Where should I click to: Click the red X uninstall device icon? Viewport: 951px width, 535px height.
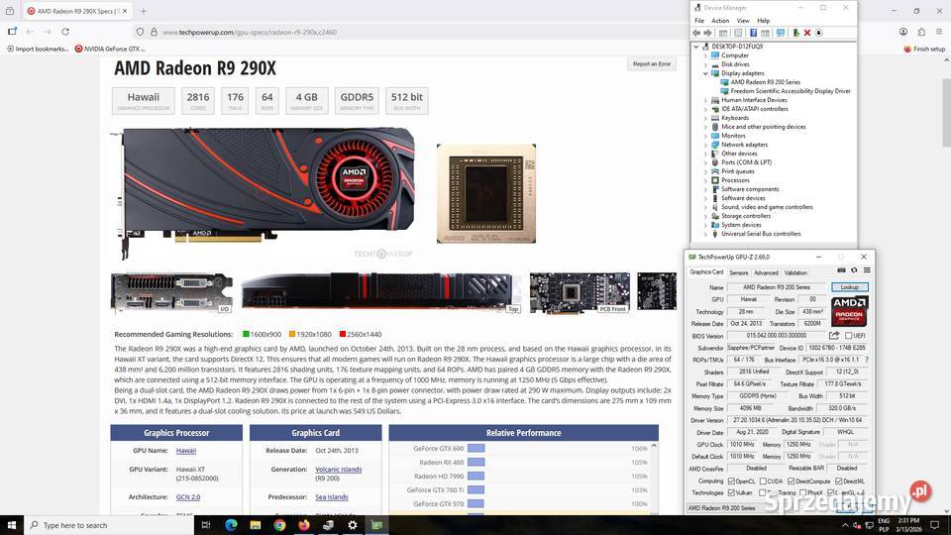click(807, 33)
